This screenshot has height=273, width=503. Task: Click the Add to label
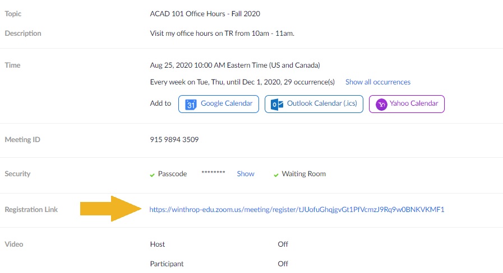(x=160, y=103)
